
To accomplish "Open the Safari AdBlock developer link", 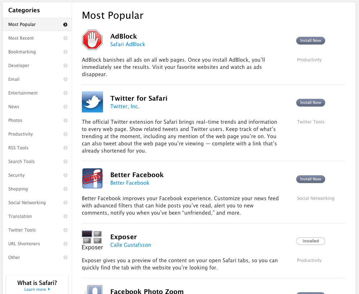I will click(128, 44).
